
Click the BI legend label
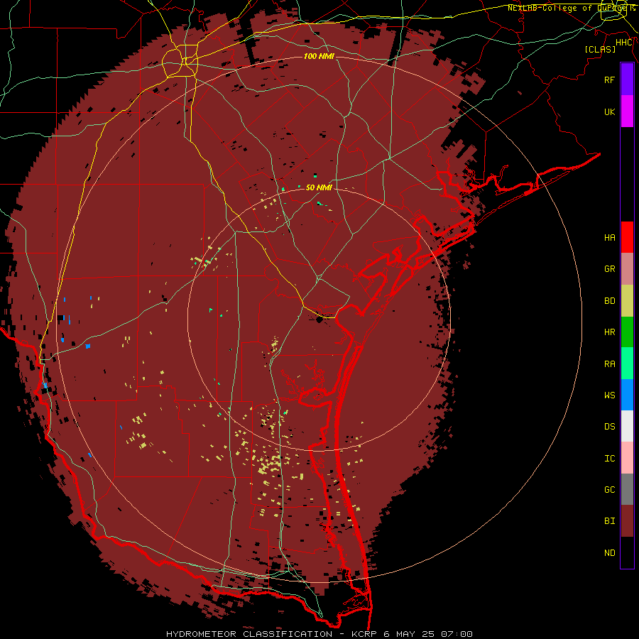[x=610, y=521]
